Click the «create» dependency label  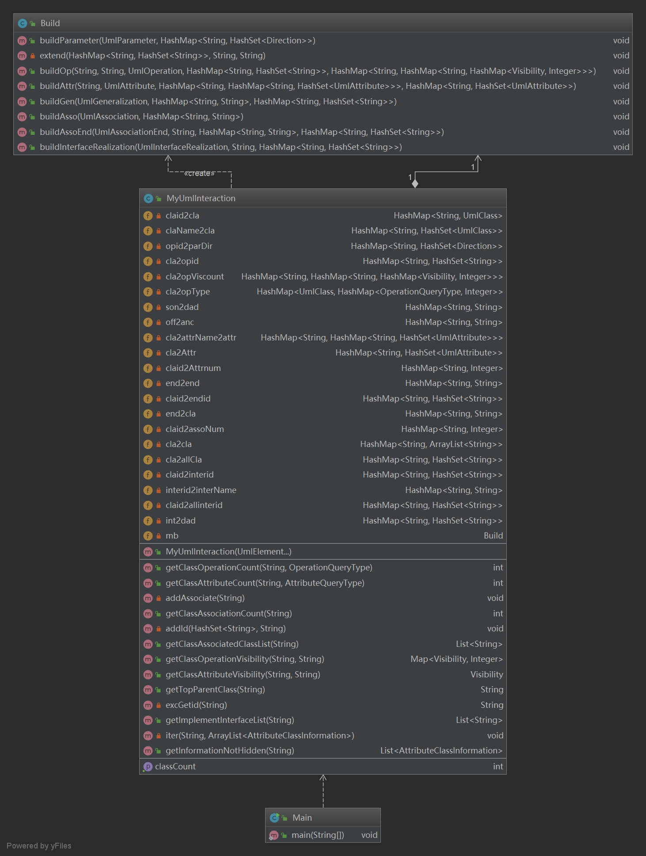click(x=199, y=173)
